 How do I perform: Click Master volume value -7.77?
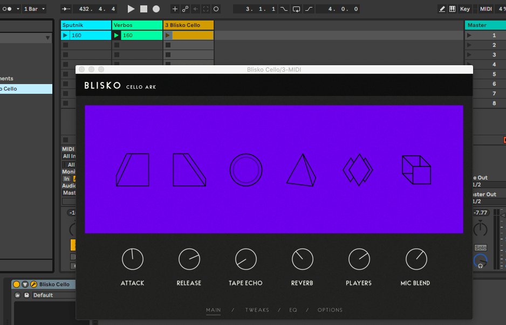coord(481,212)
